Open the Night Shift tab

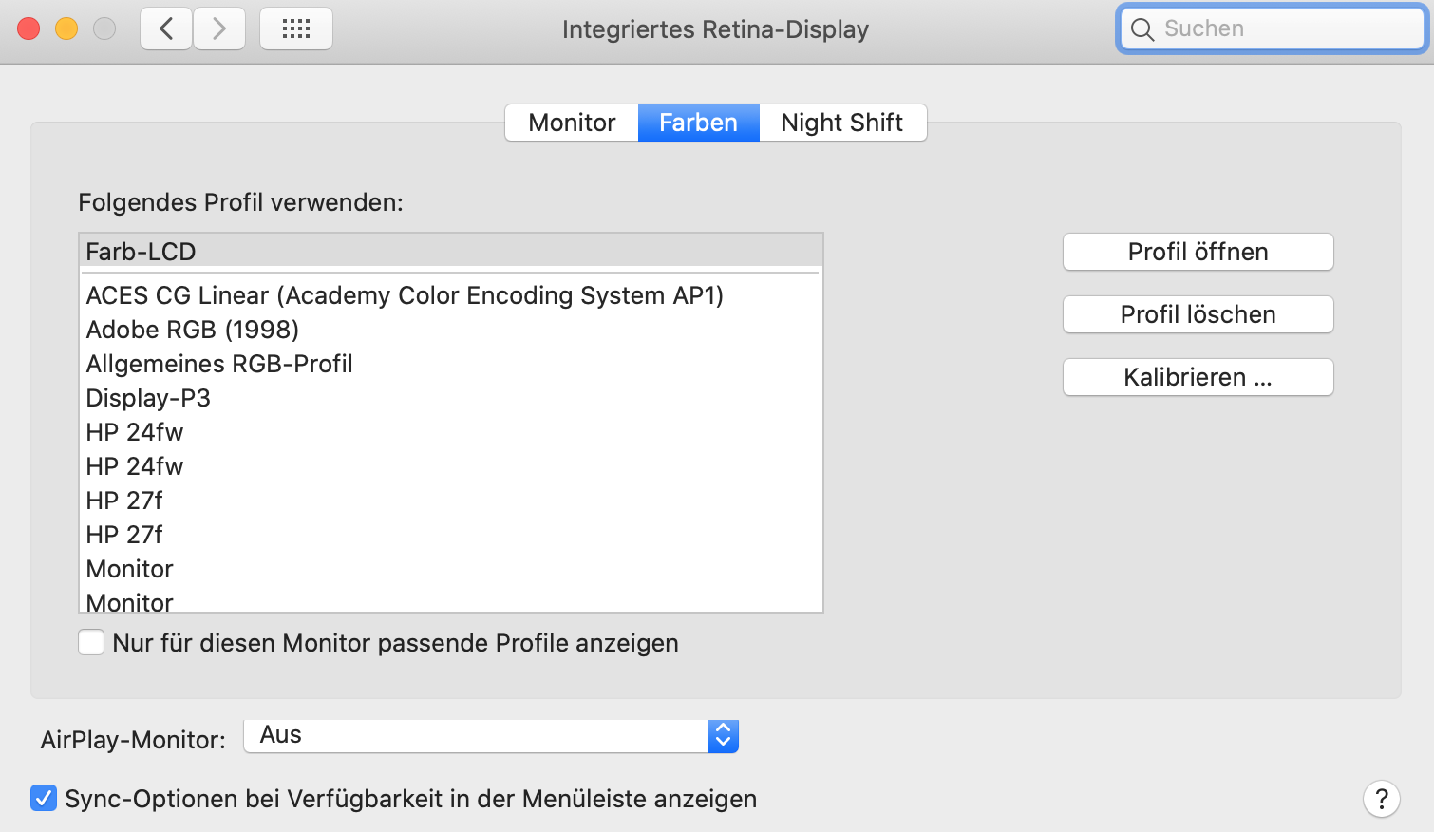[x=842, y=123]
